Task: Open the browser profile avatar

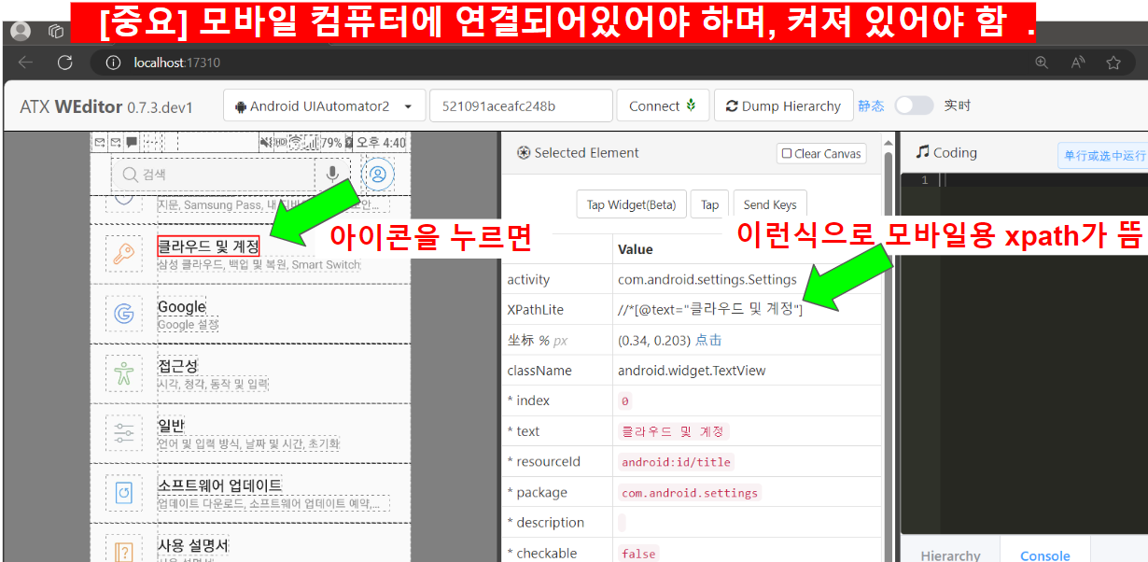Action: click(x=21, y=32)
